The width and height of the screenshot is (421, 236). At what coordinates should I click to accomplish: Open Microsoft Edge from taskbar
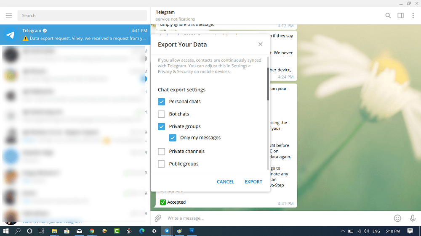point(142,231)
